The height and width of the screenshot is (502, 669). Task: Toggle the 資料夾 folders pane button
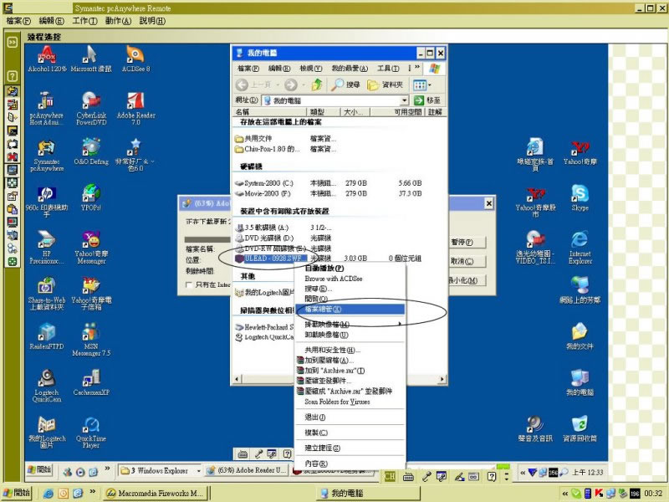(x=386, y=85)
